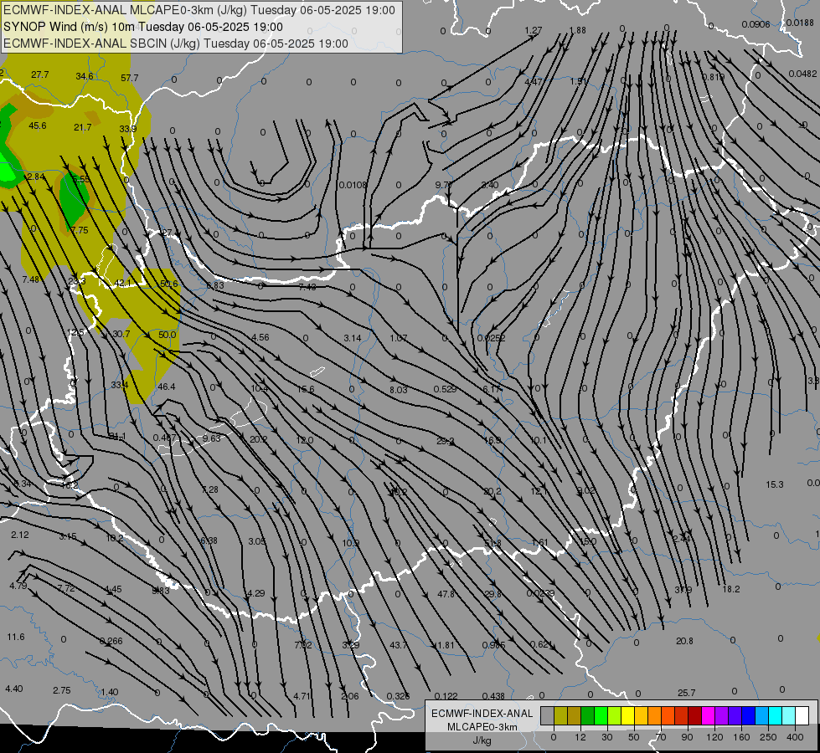Image resolution: width=820 pixels, height=753 pixels.
Task: Click the map value 43.7
Action: (x=398, y=645)
